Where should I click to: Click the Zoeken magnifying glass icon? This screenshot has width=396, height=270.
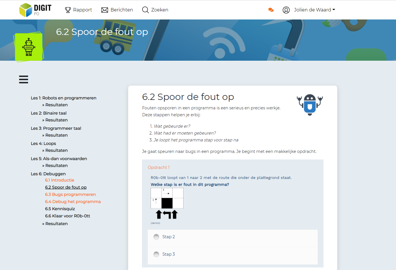145,10
